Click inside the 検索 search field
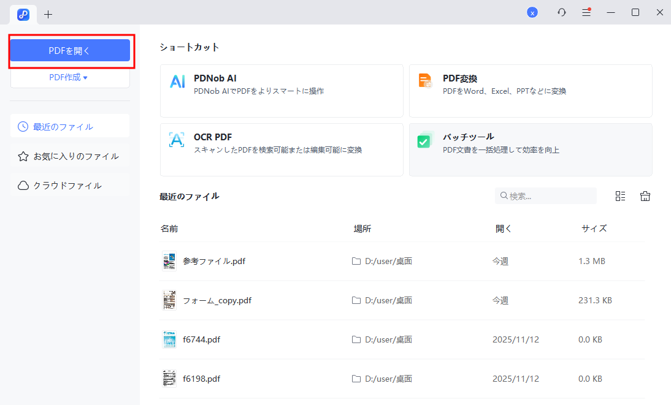This screenshot has width=671, height=405. (x=546, y=195)
